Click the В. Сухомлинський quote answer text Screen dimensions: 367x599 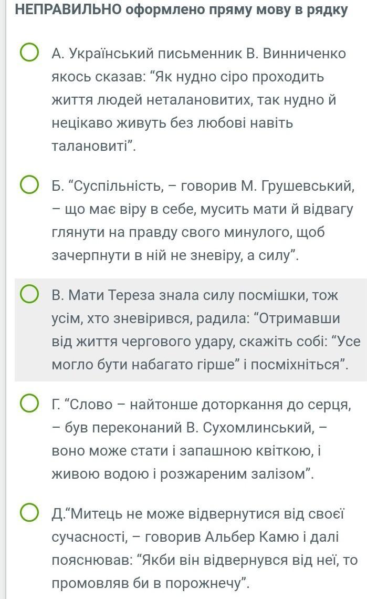tap(201, 439)
